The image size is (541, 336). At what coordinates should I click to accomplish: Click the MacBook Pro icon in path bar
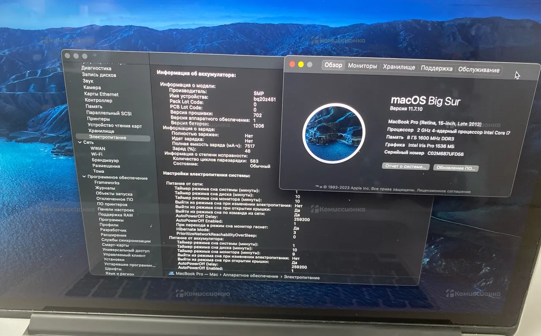pyautogui.click(x=171, y=274)
